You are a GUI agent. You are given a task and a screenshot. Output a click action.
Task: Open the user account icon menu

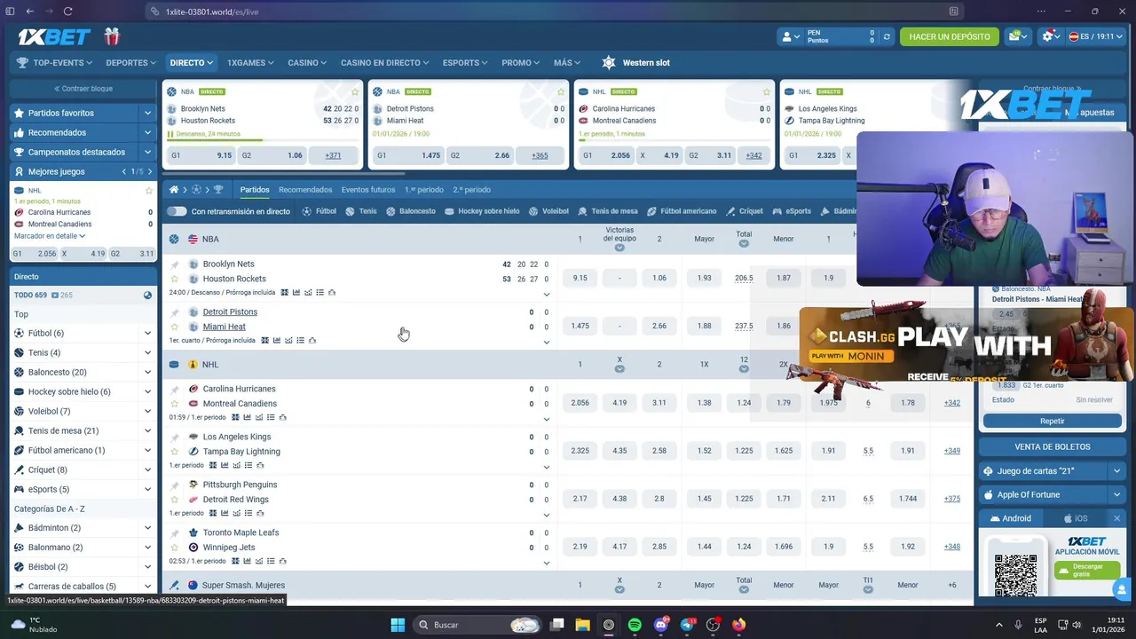789,36
